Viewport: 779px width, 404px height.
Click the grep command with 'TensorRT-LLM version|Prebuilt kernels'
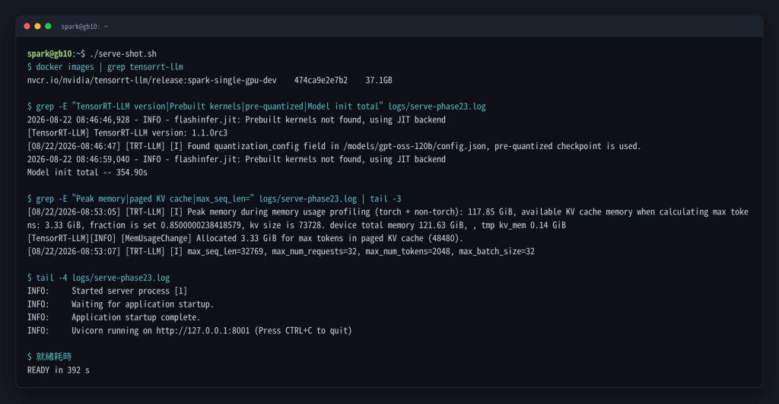pyautogui.click(x=256, y=107)
